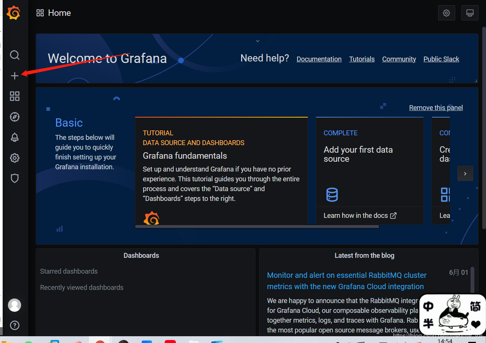Viewport: 486px width, 343px height.
Task: Click the taskbar clock showing 14:54
Action: click(x=445, y=341)
